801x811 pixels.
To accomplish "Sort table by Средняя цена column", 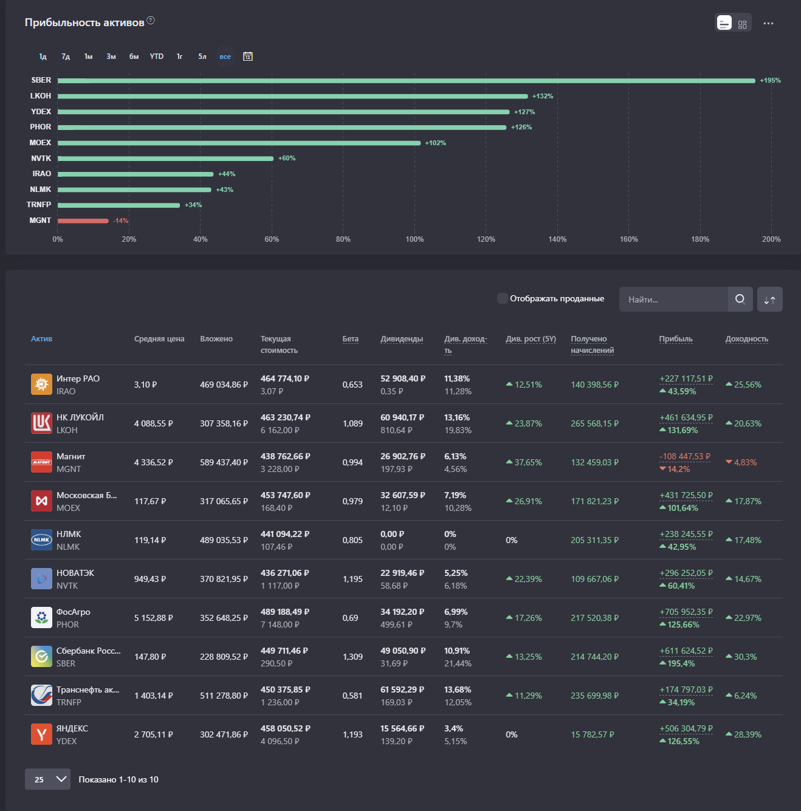I will (159, 339).
